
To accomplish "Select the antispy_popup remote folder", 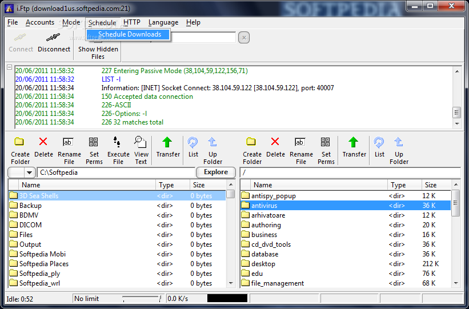I will click(346, 196).
